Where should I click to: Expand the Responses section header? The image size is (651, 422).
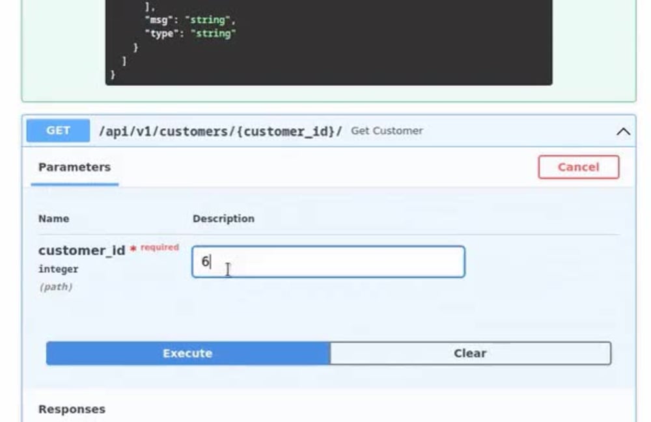click(x=71, y=409)
